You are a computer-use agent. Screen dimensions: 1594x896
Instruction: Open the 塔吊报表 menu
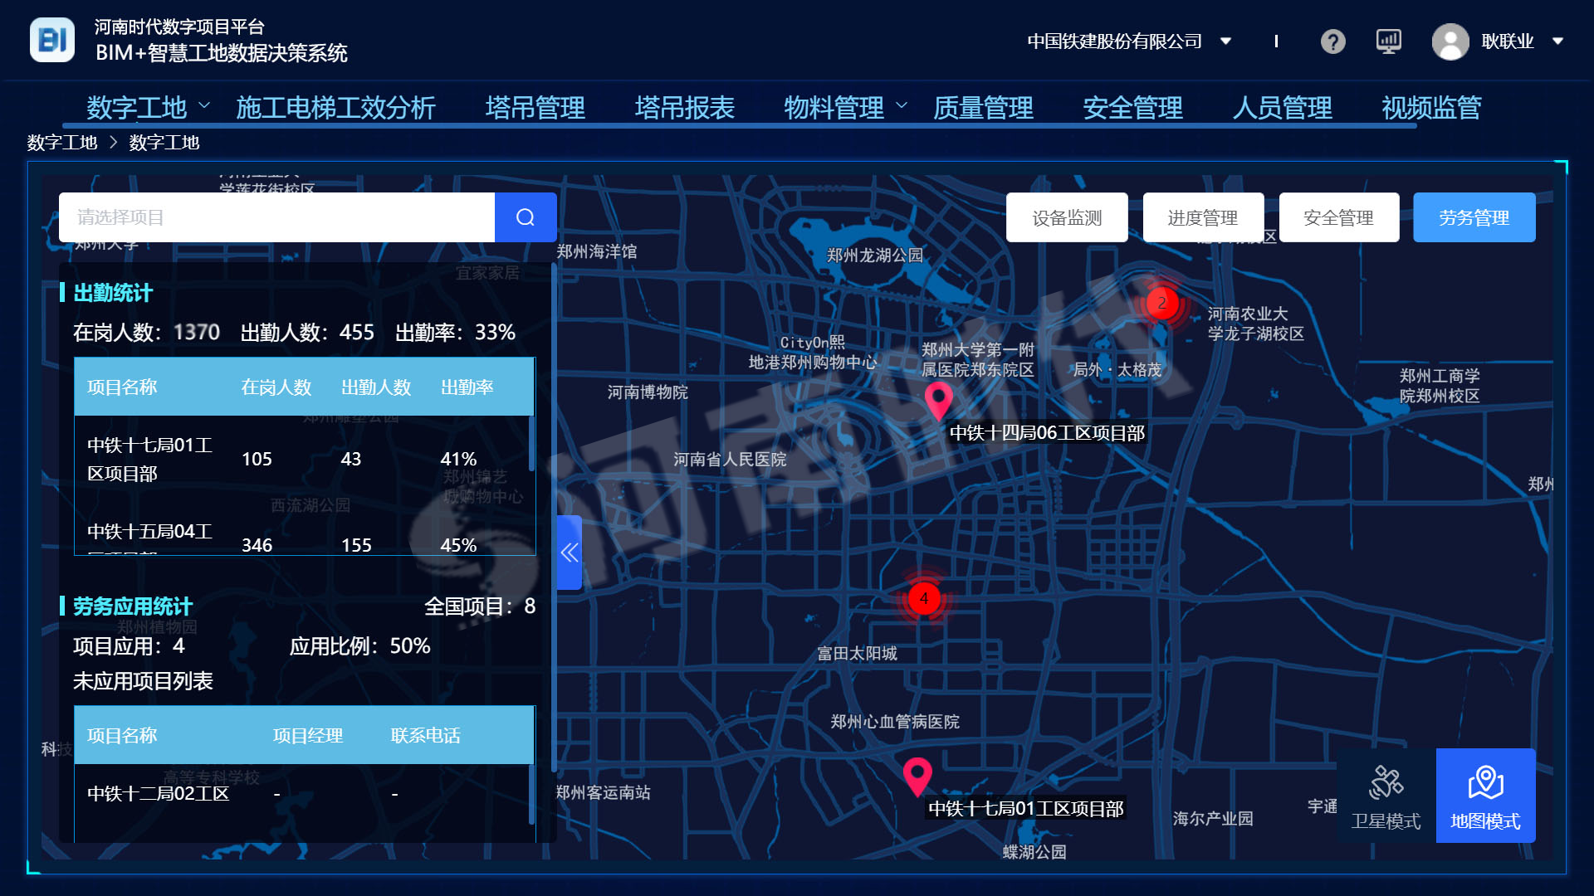tap(684, 107)
